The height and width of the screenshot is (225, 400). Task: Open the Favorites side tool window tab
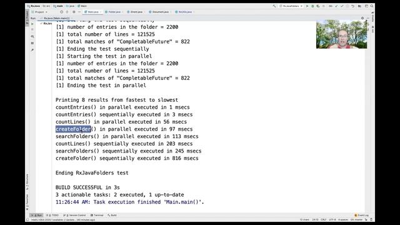(27, 202)
